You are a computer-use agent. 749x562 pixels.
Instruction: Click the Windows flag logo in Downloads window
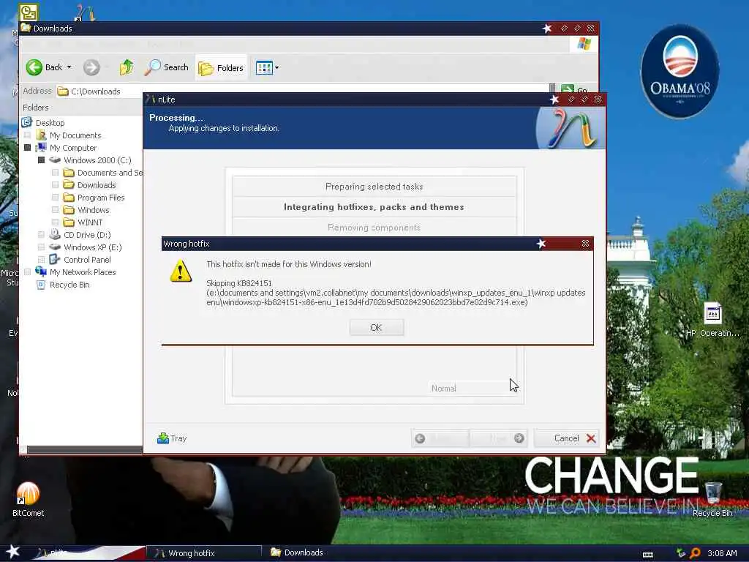click(584, 44)
